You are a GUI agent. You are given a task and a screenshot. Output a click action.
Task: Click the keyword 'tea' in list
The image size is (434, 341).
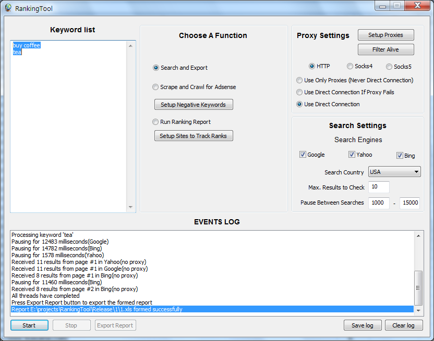point(17,52)
